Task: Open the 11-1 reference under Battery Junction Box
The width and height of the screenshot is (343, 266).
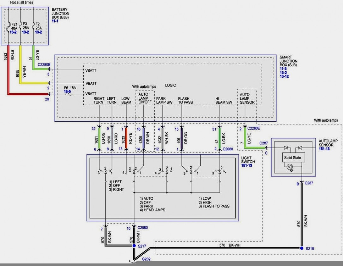Action: point(55,21)
